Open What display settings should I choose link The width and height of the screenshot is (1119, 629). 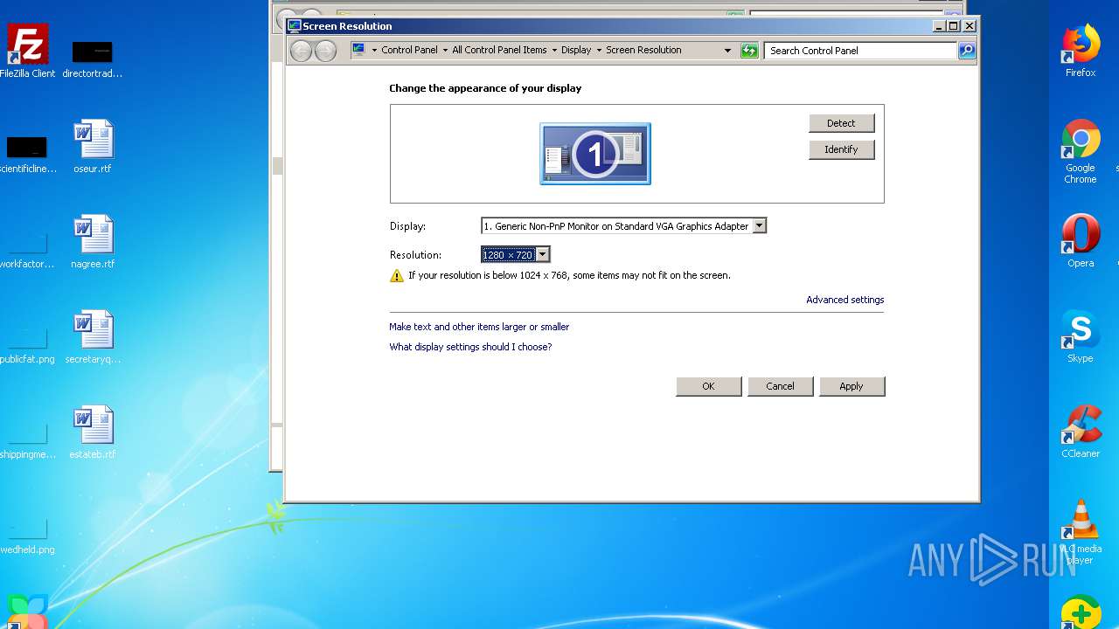click(x=470, y=347)
